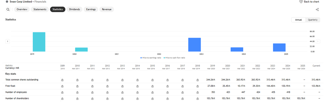The height and width of the screenshot is (106, 325).
Task: Open the Revenue tab
Action: pos(107,9)
